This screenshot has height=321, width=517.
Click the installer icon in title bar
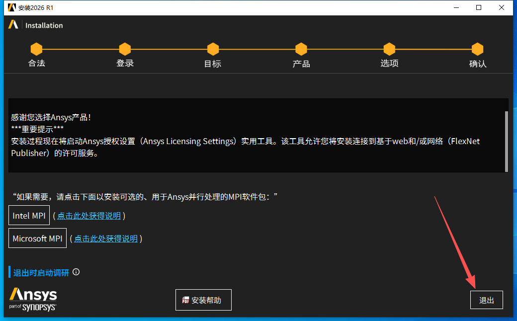pos(11,7)
